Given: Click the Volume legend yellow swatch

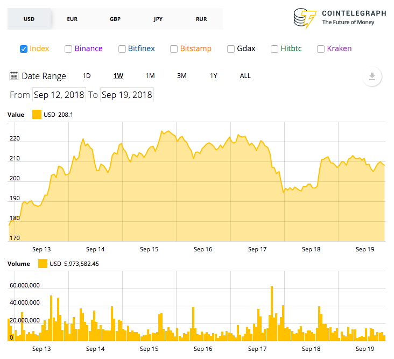Looking at the screenshot, I should pos(43,264).
